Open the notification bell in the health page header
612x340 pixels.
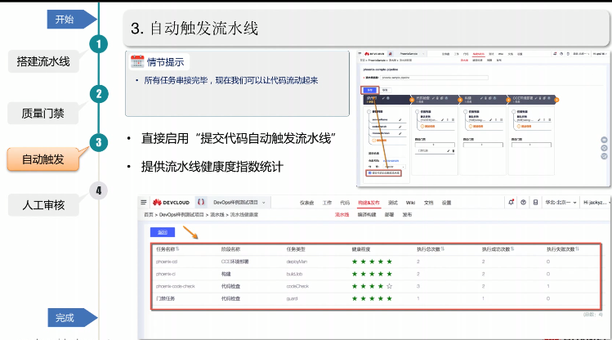coord(511,202)
